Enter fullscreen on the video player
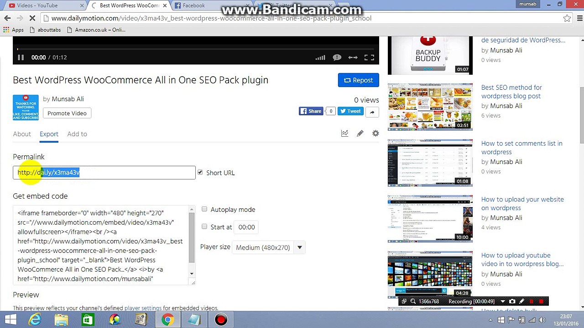584x328 pixels. point(369,57)
